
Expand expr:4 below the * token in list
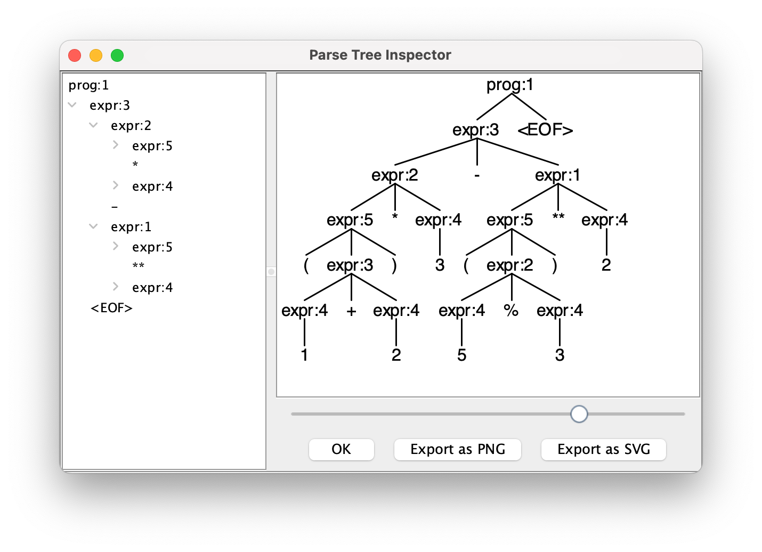[x=116, y=185]
